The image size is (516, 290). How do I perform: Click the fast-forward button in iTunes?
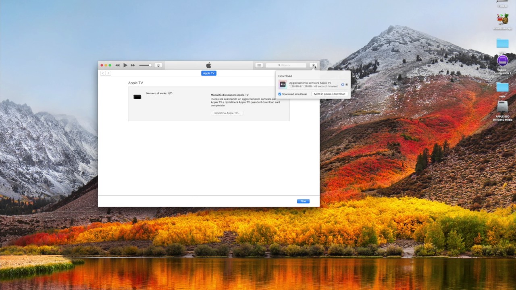pyautogui.click(x=133, y=65)
